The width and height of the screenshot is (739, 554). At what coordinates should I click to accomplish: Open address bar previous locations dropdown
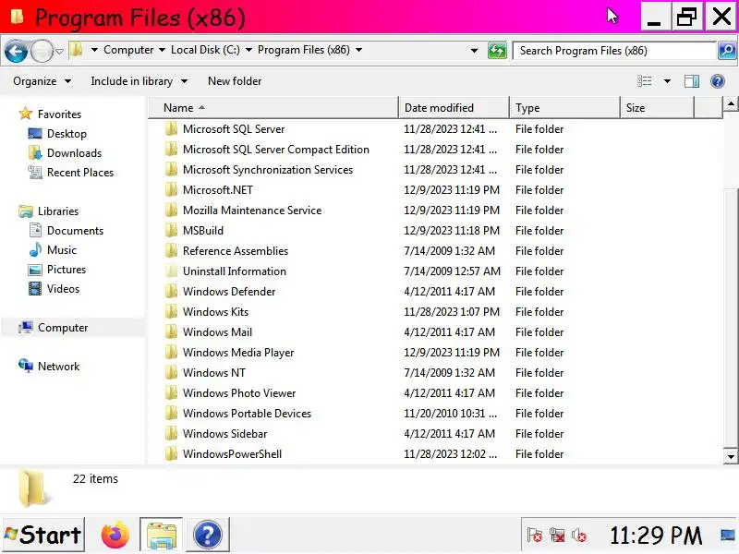coord(474,51)
